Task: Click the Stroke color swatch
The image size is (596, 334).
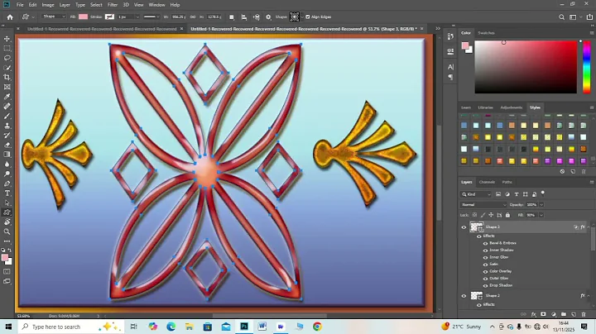Action: [x=109, y=17]
